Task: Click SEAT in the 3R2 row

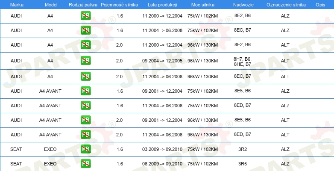Action: tap(16, 149)
